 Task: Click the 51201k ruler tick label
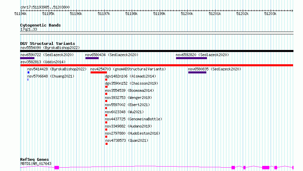pyautogui.click(x=215, y=14)
